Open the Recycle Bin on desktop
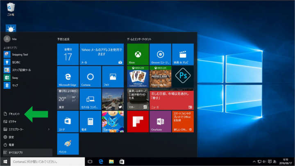 11,9
